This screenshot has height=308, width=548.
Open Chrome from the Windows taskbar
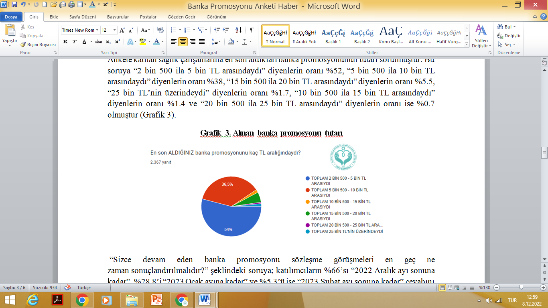(82, 300)
